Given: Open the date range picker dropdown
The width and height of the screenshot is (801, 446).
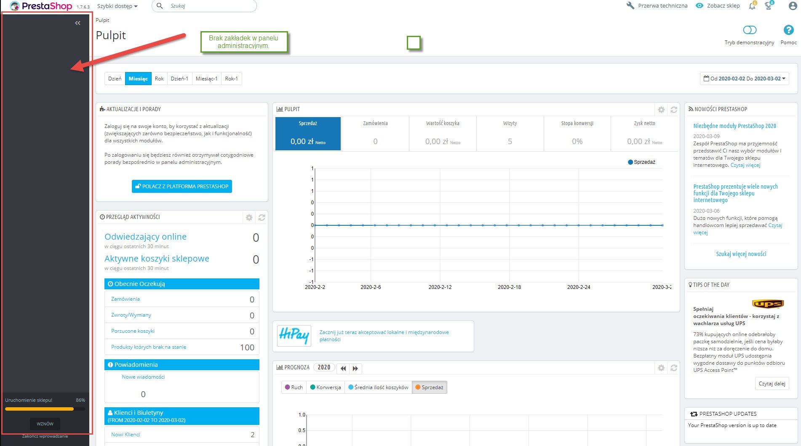Looking at the screenshot, I should (744, 79).
